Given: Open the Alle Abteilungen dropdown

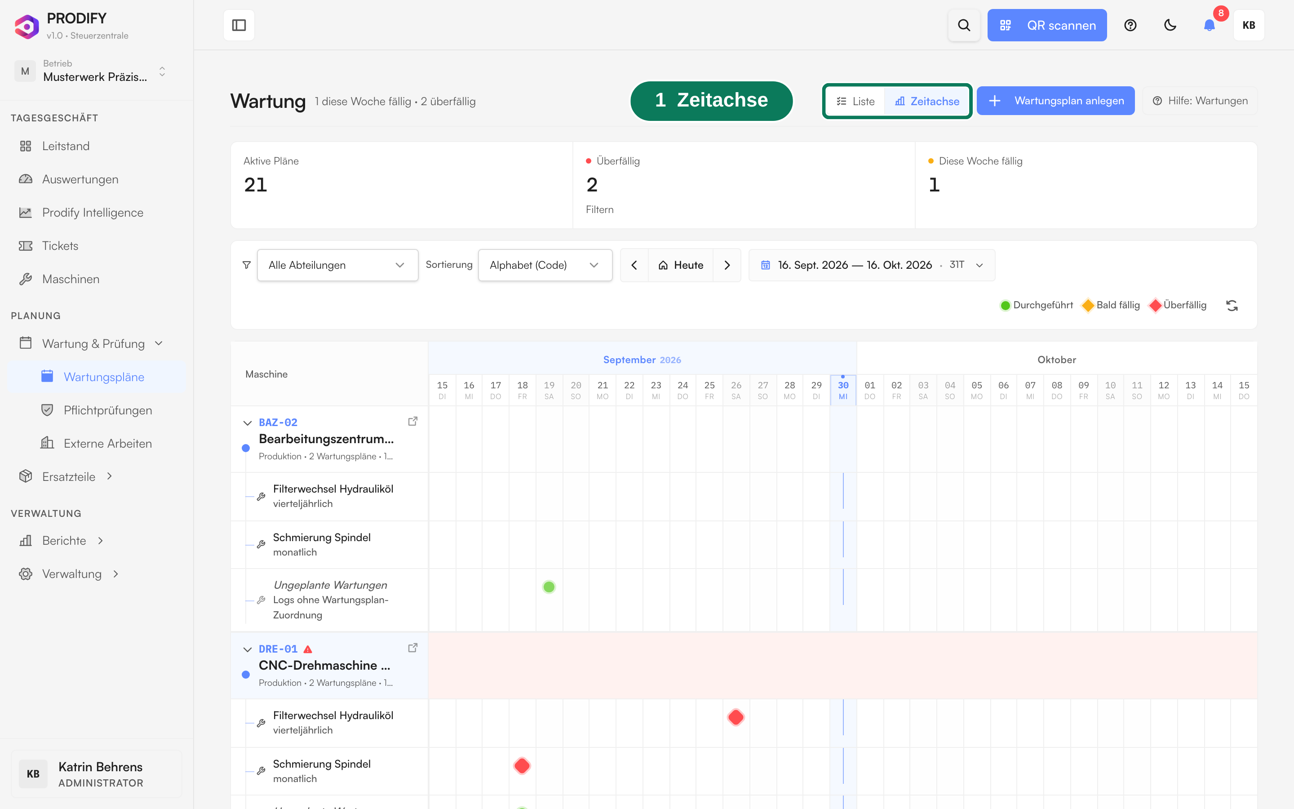Looking at the screenshot, I should coord(337,265).
